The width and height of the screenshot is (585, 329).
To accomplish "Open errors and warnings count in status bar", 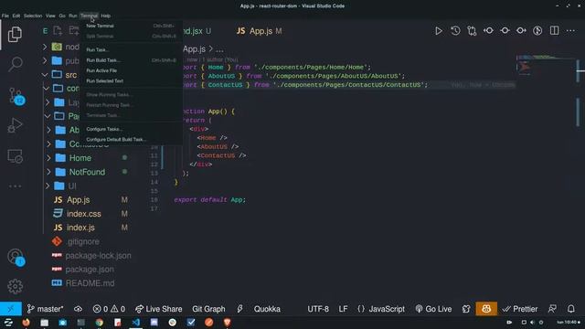I will tap(109, 309).
